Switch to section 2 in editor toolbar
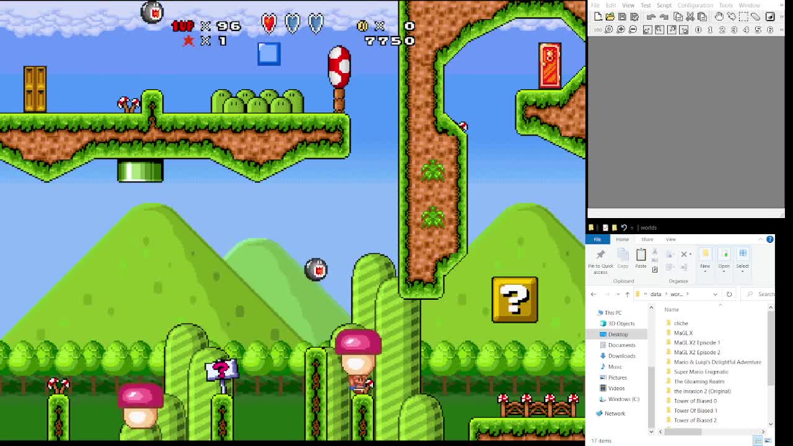The width and height of the screenshot is (793, 446). point(722,29)
